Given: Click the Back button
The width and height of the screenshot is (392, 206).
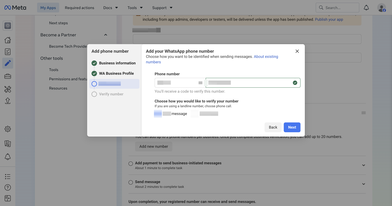Looking at the screenshot, I should point(273,127).
